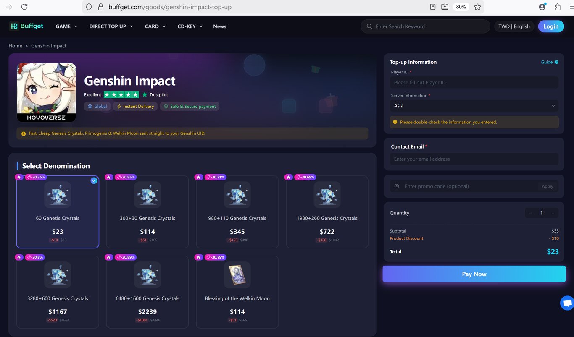Viewport: 574px width, 337px height.
Task: Select the 980+110 Genesis Crystals denomination
Action: pos(237,212)
